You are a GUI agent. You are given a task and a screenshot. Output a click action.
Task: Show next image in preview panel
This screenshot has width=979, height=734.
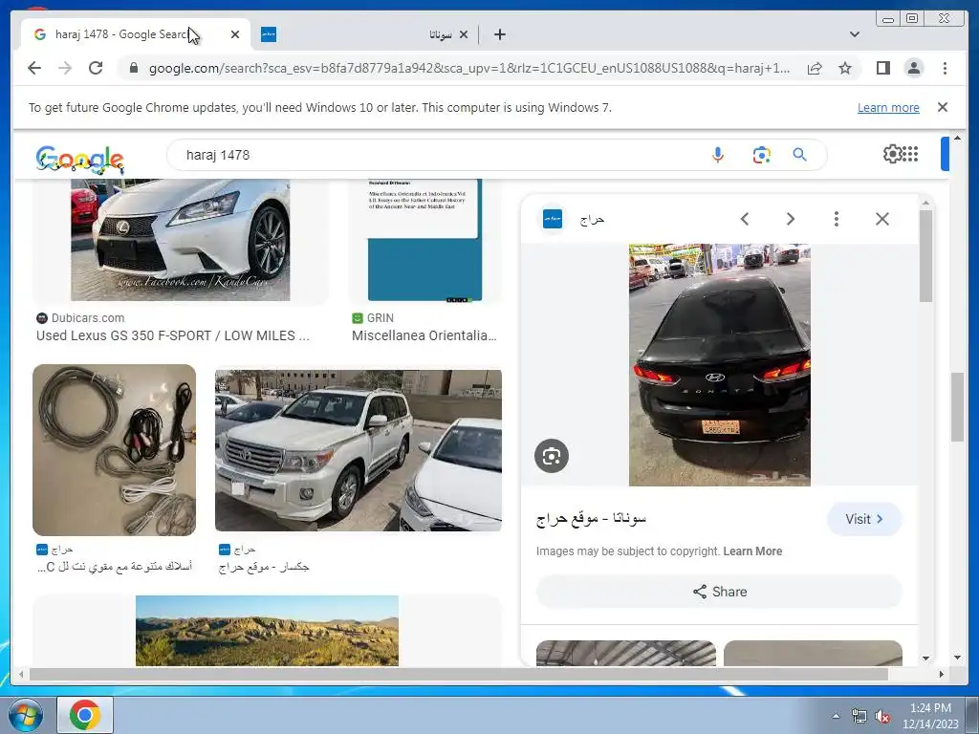tap(791, 219)
